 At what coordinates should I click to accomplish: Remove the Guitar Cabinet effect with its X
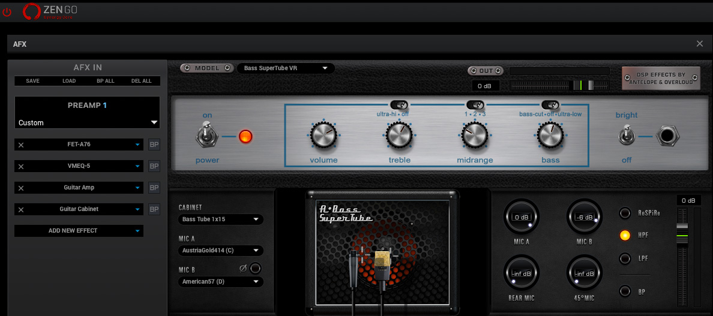(x=21, y=210)
